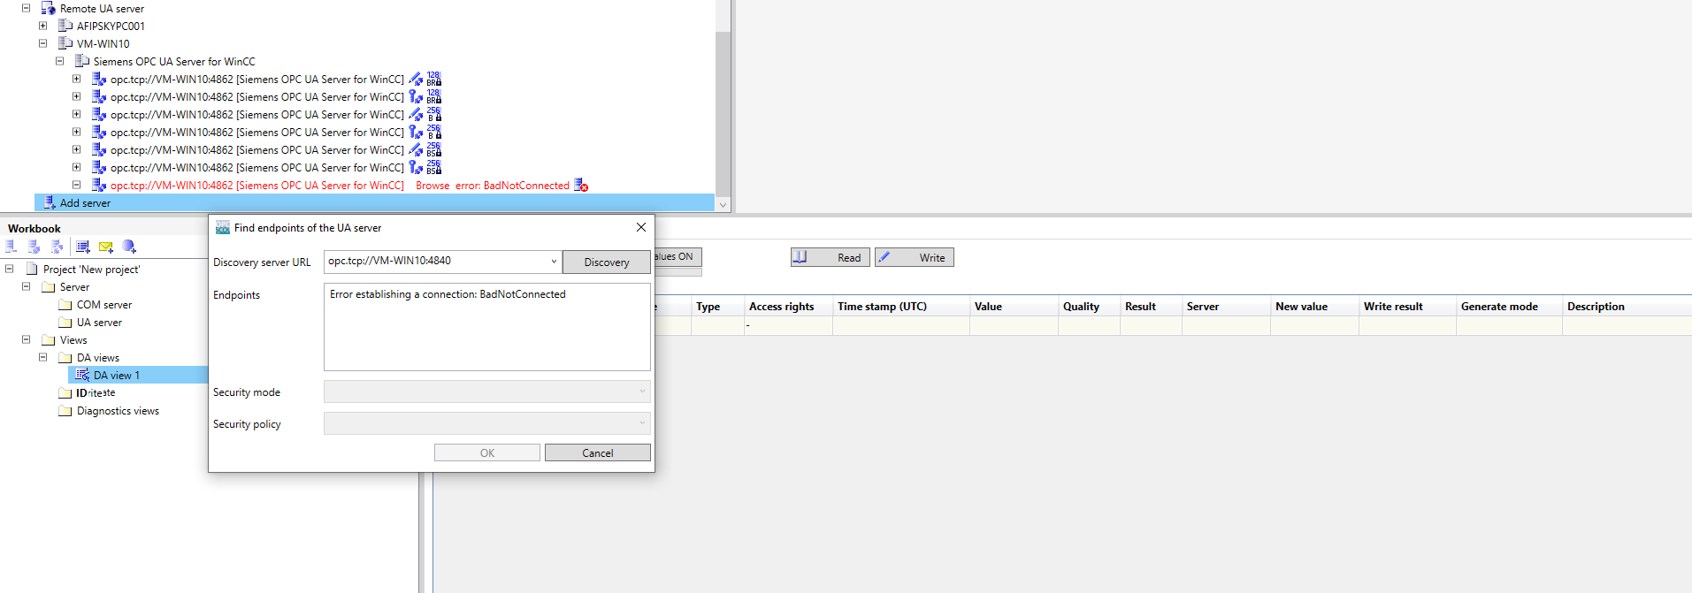
Task: Sort by the Access rights column header
Action: (788, 306)
